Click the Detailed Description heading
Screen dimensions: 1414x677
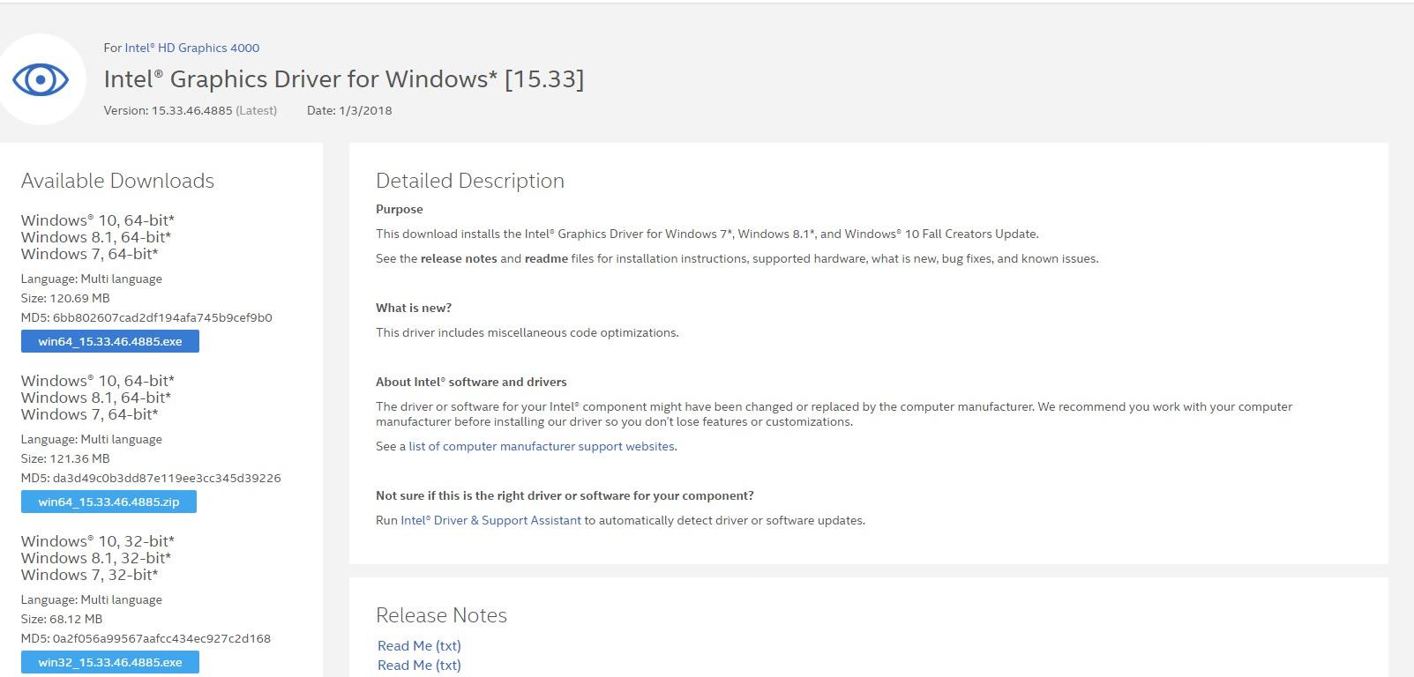point(469,181)
